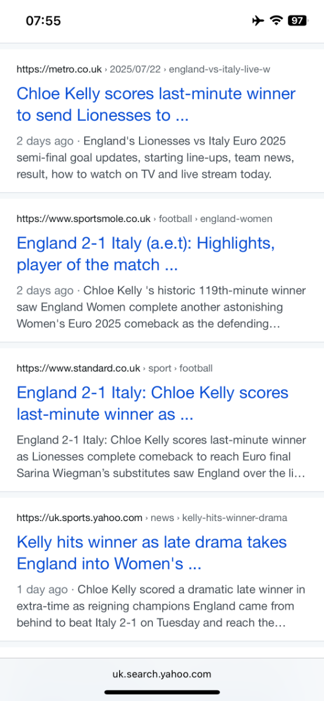Tap the Wi-Fi signal icon

(276, 21)
